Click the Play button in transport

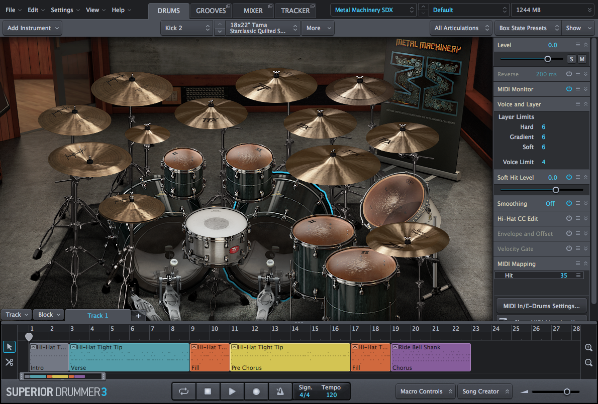232,391
